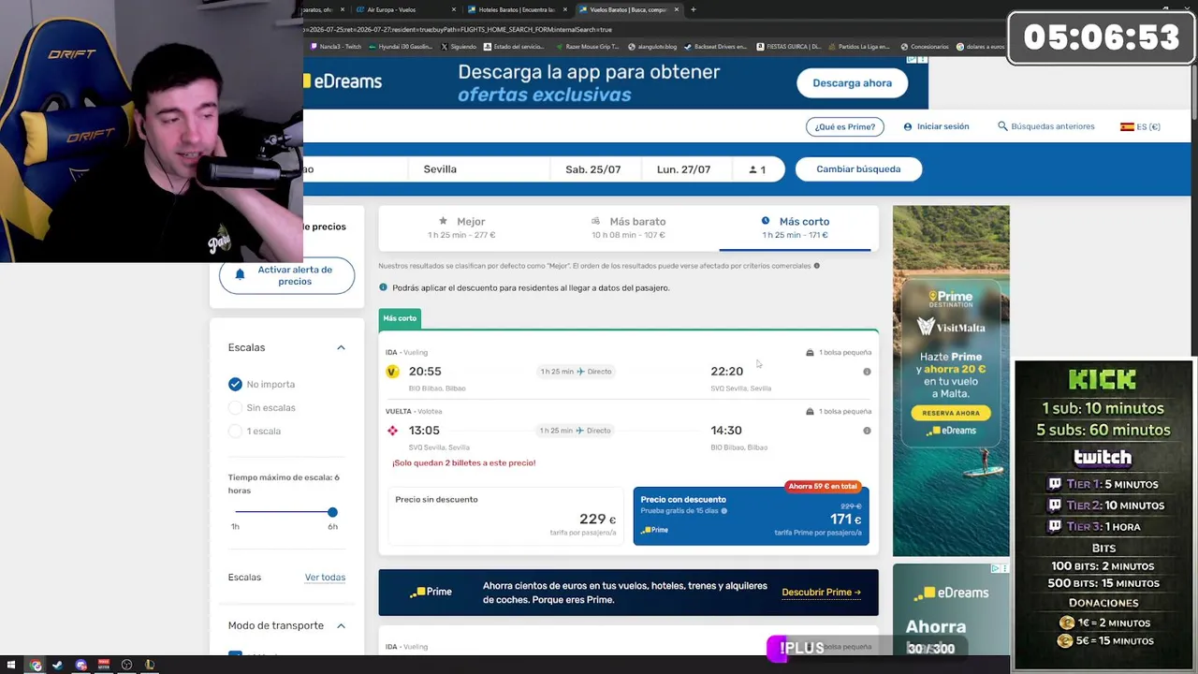The image size is (1198, 674).
Task: Open the ES (€) language and currency selector
Action: [1140, 126]
